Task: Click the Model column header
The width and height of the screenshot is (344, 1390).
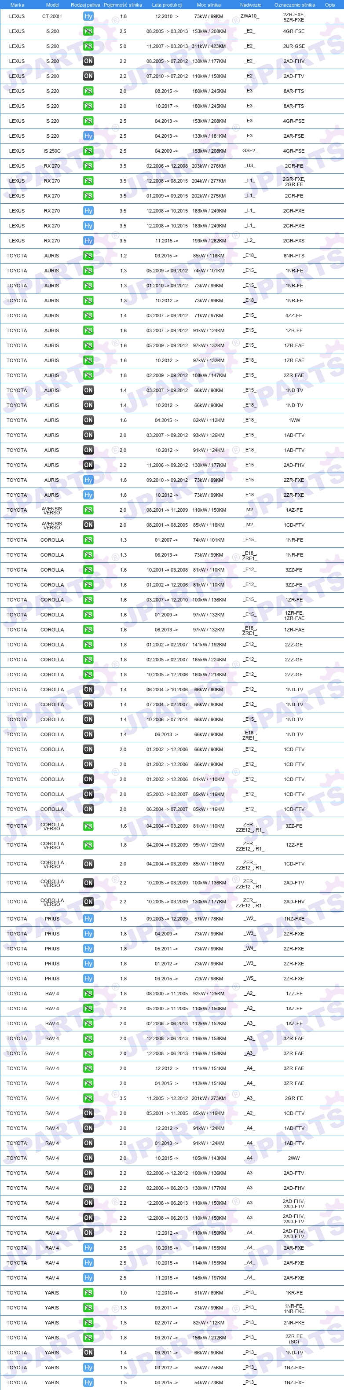Action: [52, 5]
